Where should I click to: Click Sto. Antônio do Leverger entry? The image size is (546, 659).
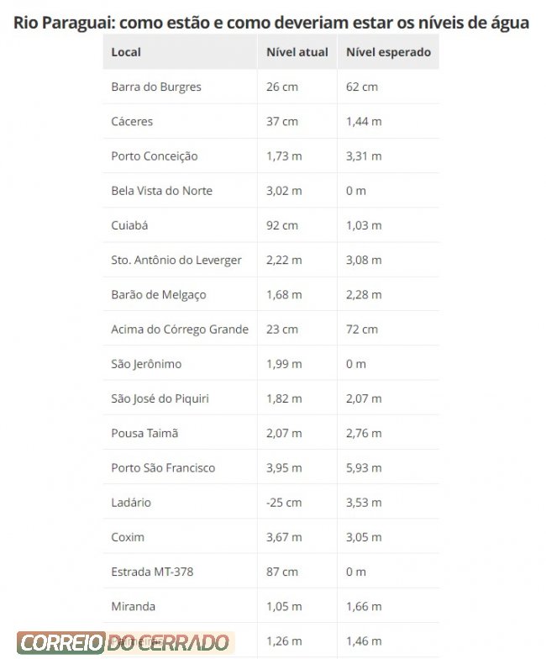pyautogui.click(x=176, y=261)
